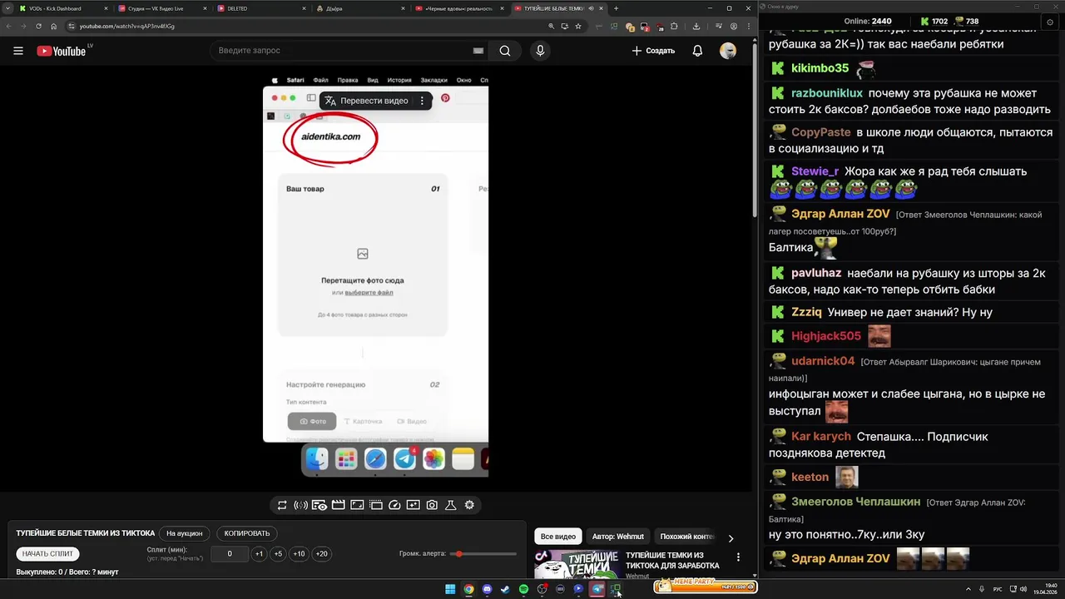
Task: Open the YouTube hamburger guide menu
Action: [x=18, y=51]
